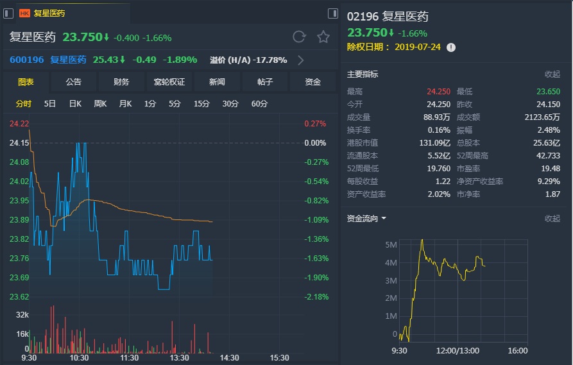Select the 5分 chart interval

(x=175, y=104)
